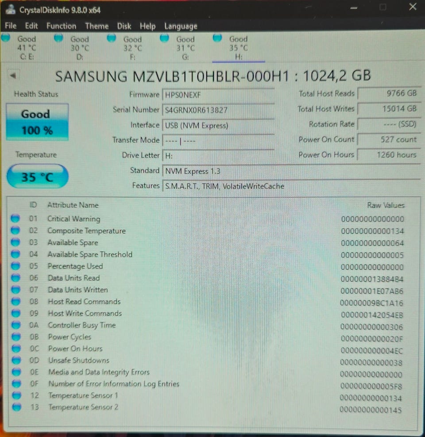
Task: Click the Serial Number field S4GRNX0R613827
Action: [x=218, y=110]
